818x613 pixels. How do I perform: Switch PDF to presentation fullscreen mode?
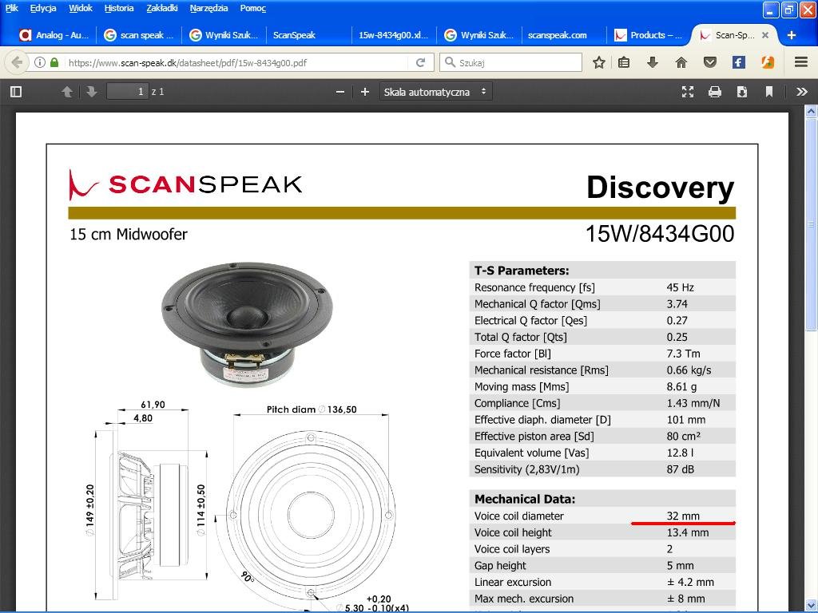coord(688,92)
